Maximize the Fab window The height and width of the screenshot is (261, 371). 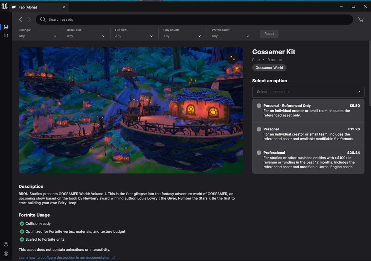[x=353, y=6]
